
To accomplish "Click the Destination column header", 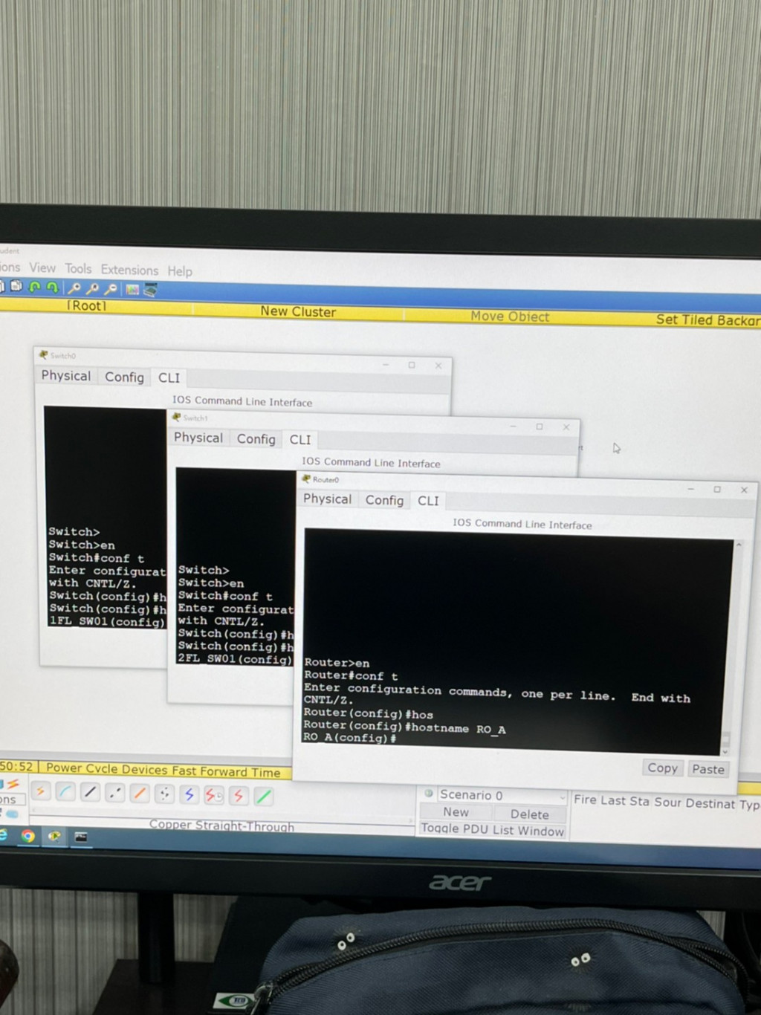I will pyautogui.click(x=710, y=803).
